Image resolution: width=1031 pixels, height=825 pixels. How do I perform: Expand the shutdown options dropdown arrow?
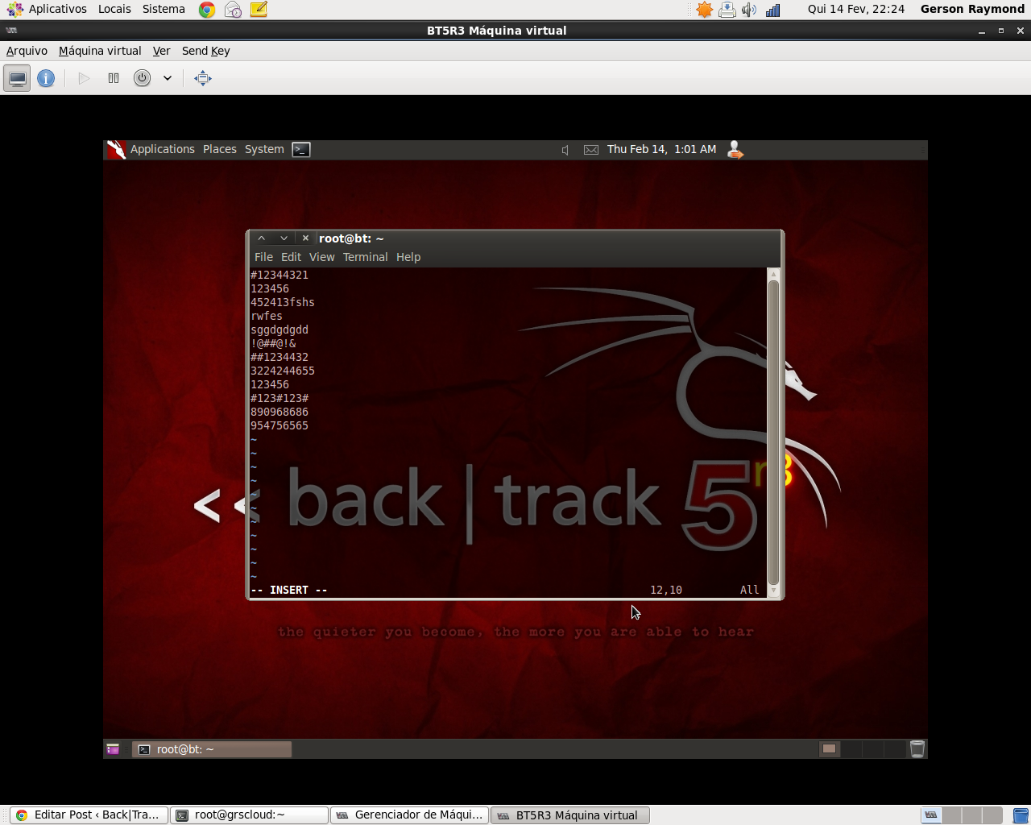(x=168, y=78)
